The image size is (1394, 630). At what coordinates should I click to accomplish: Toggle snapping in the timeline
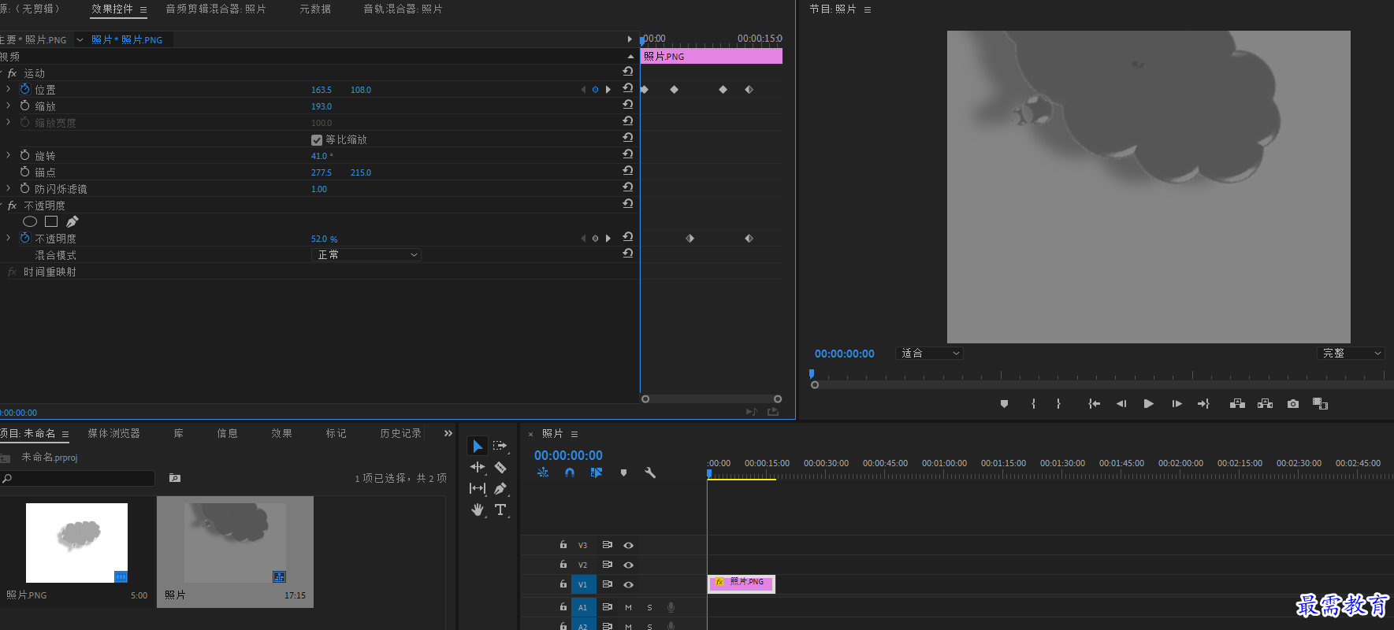pyautogui.click(x=570, y=473)
